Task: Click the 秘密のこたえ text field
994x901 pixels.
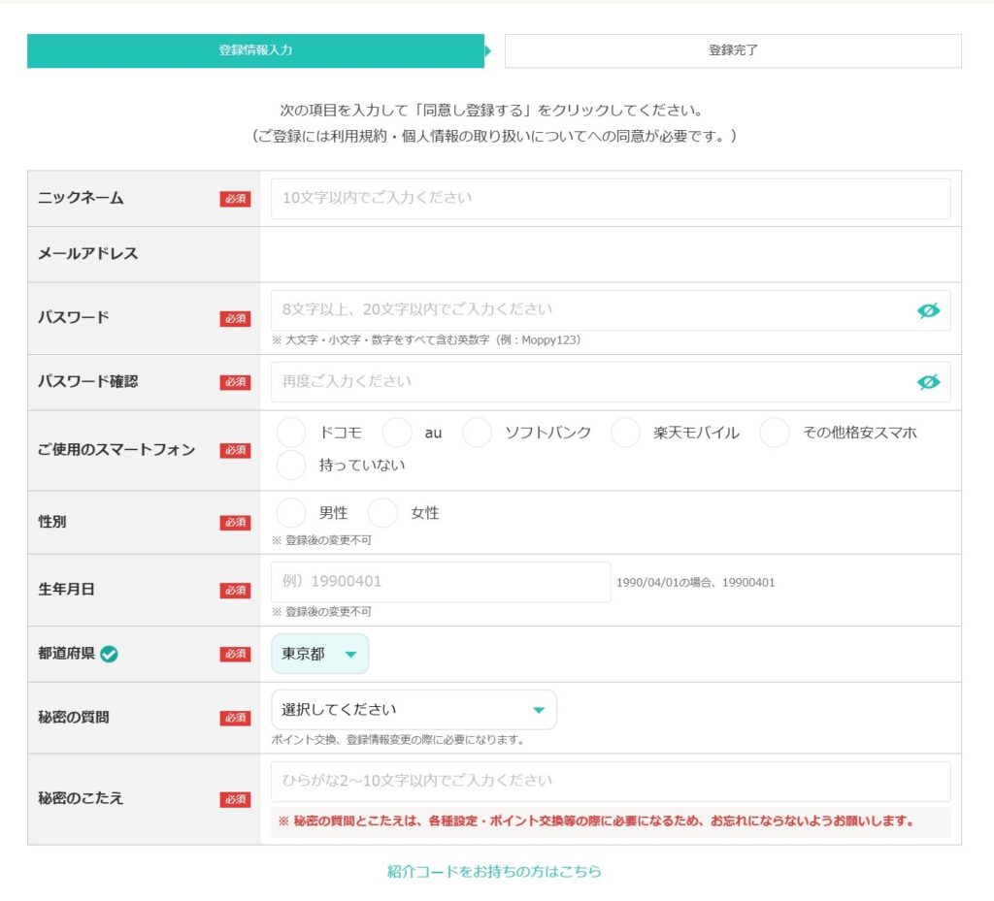Action: (611, 782)
